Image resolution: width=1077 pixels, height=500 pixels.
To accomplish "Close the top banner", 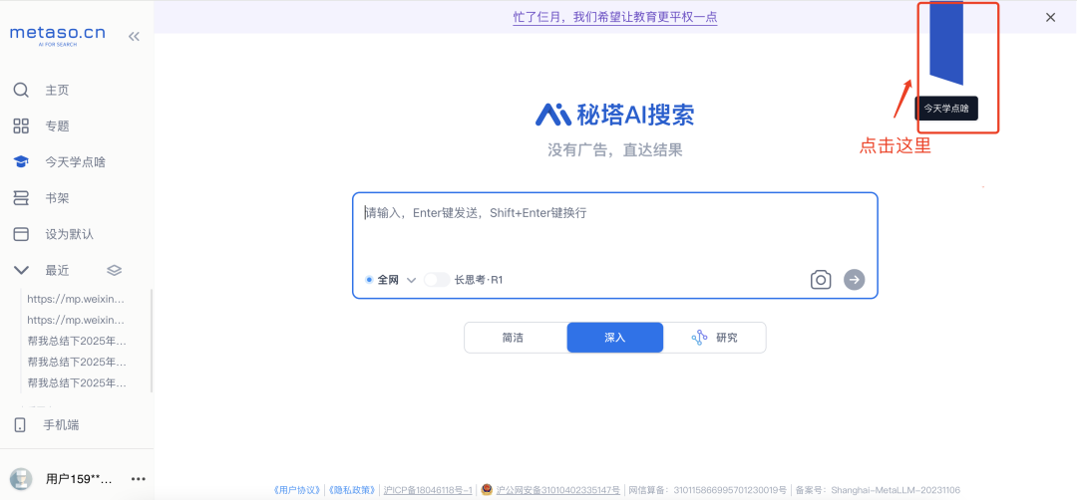I will (1050, 17).
